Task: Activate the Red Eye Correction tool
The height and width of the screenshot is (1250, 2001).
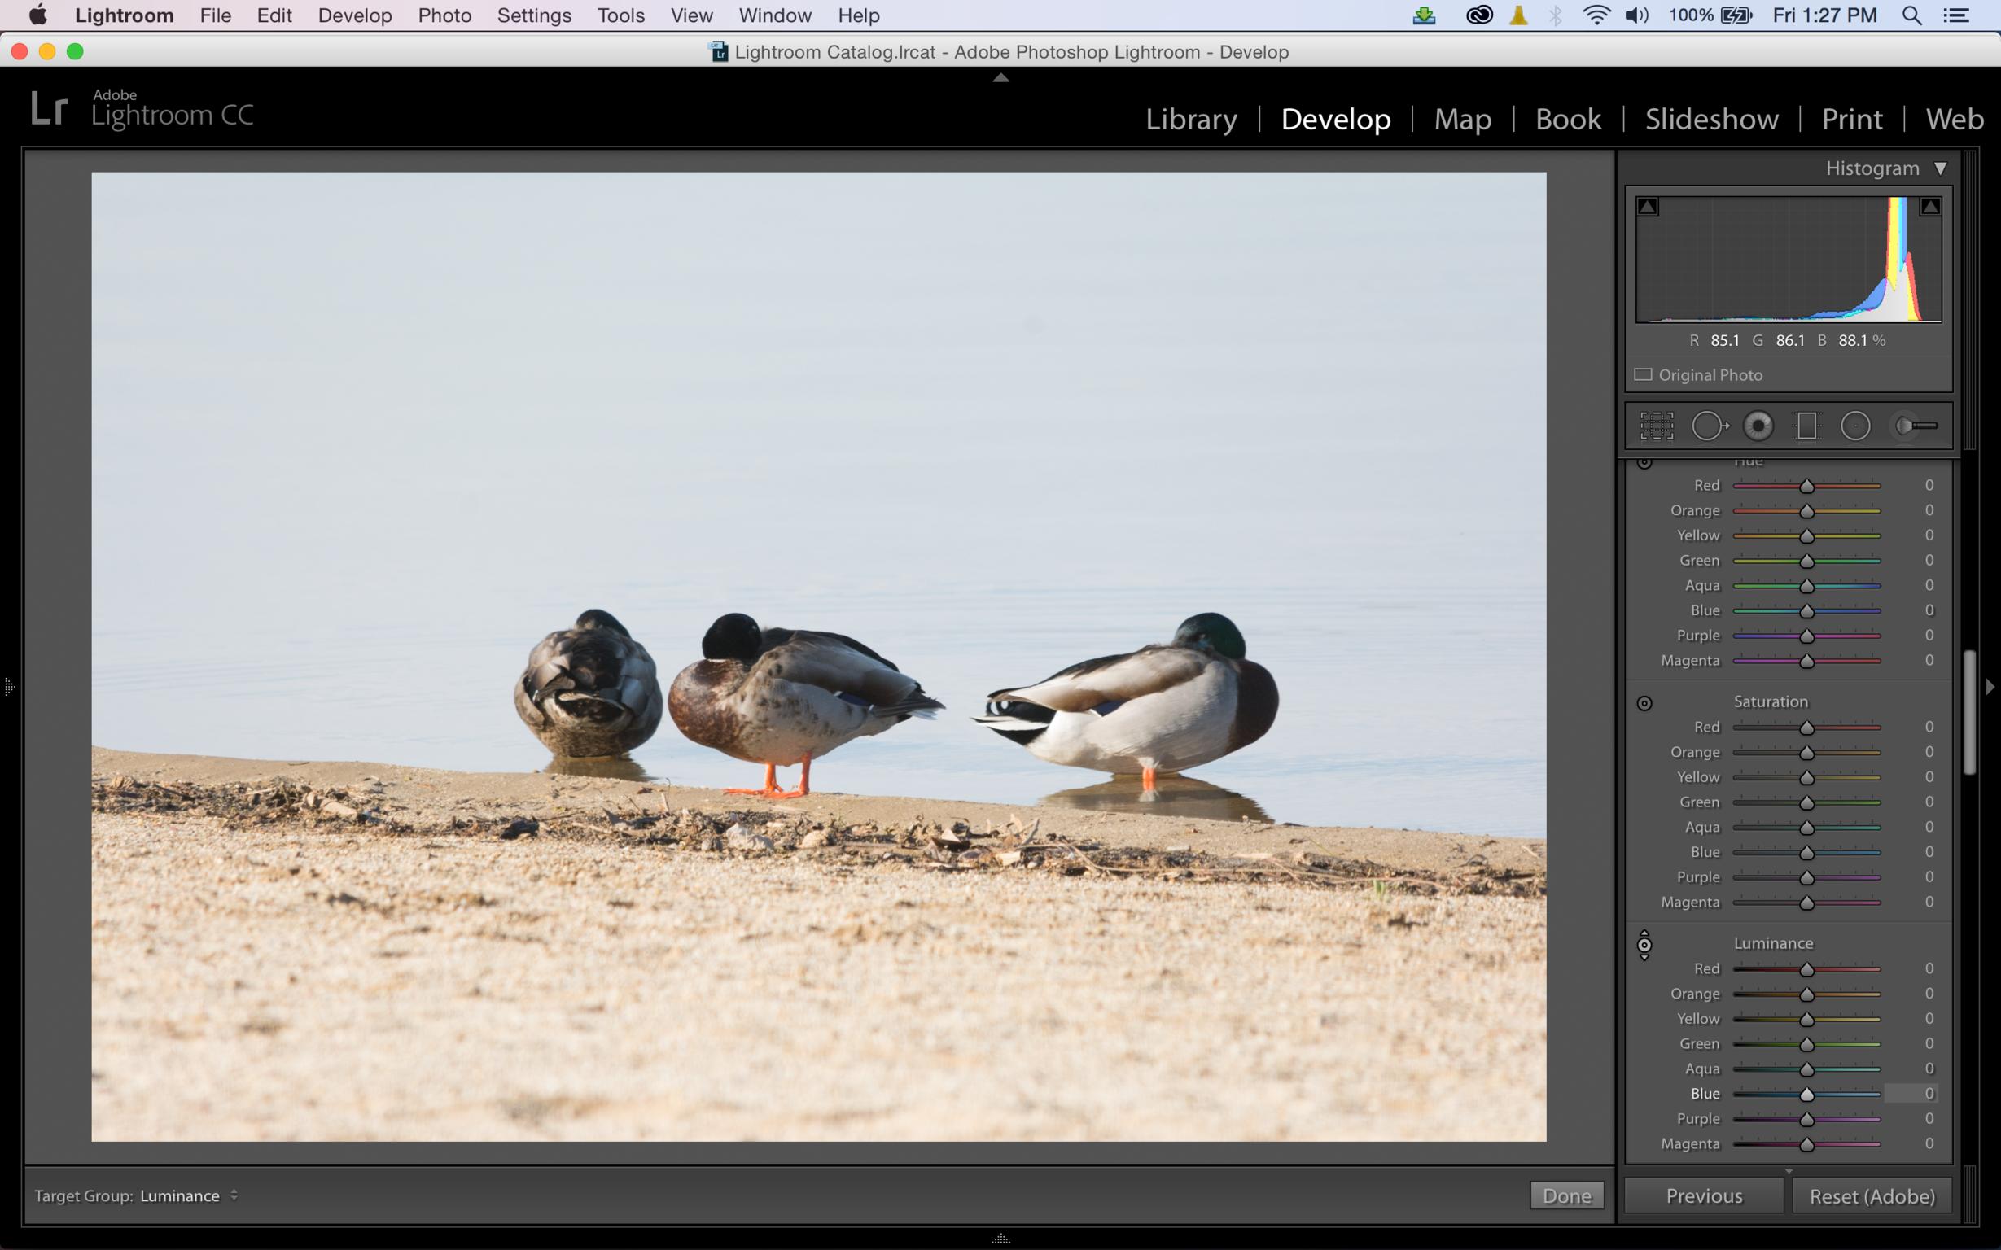Action: [1758, 426]
